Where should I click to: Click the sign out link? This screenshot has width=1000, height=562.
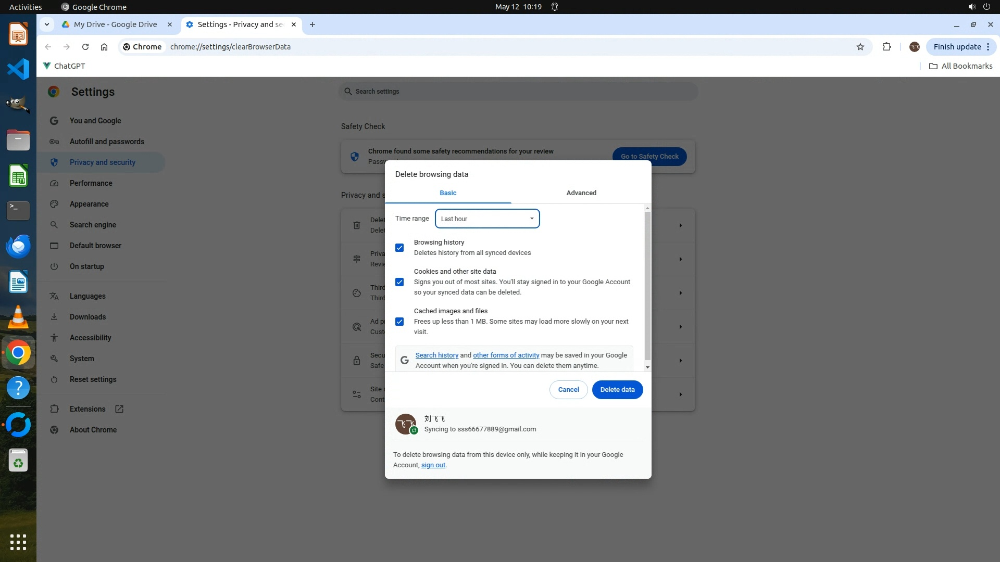point(433,465)
